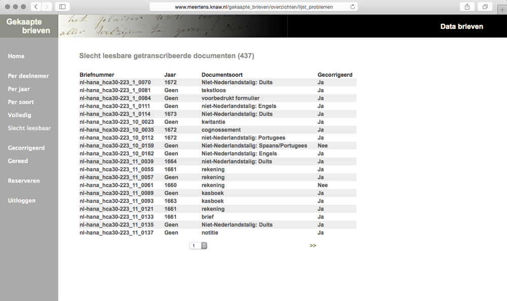The image size is (507, 301).
Task: Open a new tab with plus icon
Action: point(502,9)
